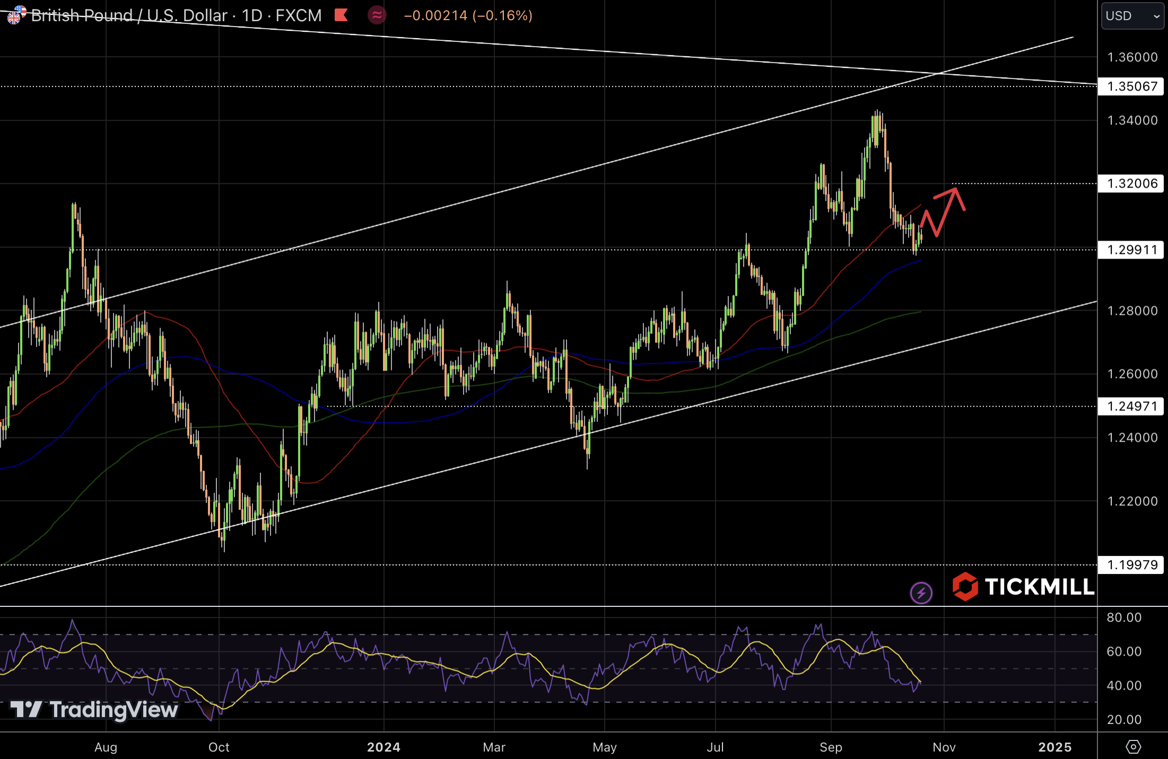
Task: Select the 1.24971 price level label
Action: 1131,406
